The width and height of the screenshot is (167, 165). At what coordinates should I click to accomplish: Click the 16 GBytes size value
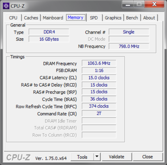(x=49, y=39)
